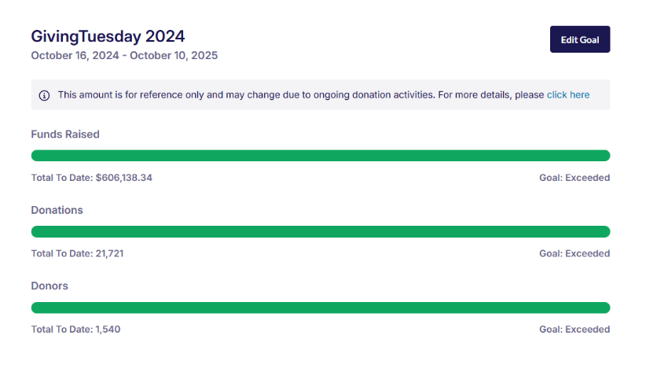This screenshot has width=657, height=365.
Task: Select the GivingTuesday 2024 title
Action: click(x=108, y=36)
